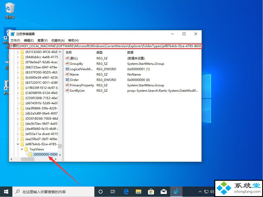This screenshot has width=263, height=197.
Task: Click the binary icon of LogicalViewM... value
Action: tap(67, 69)
